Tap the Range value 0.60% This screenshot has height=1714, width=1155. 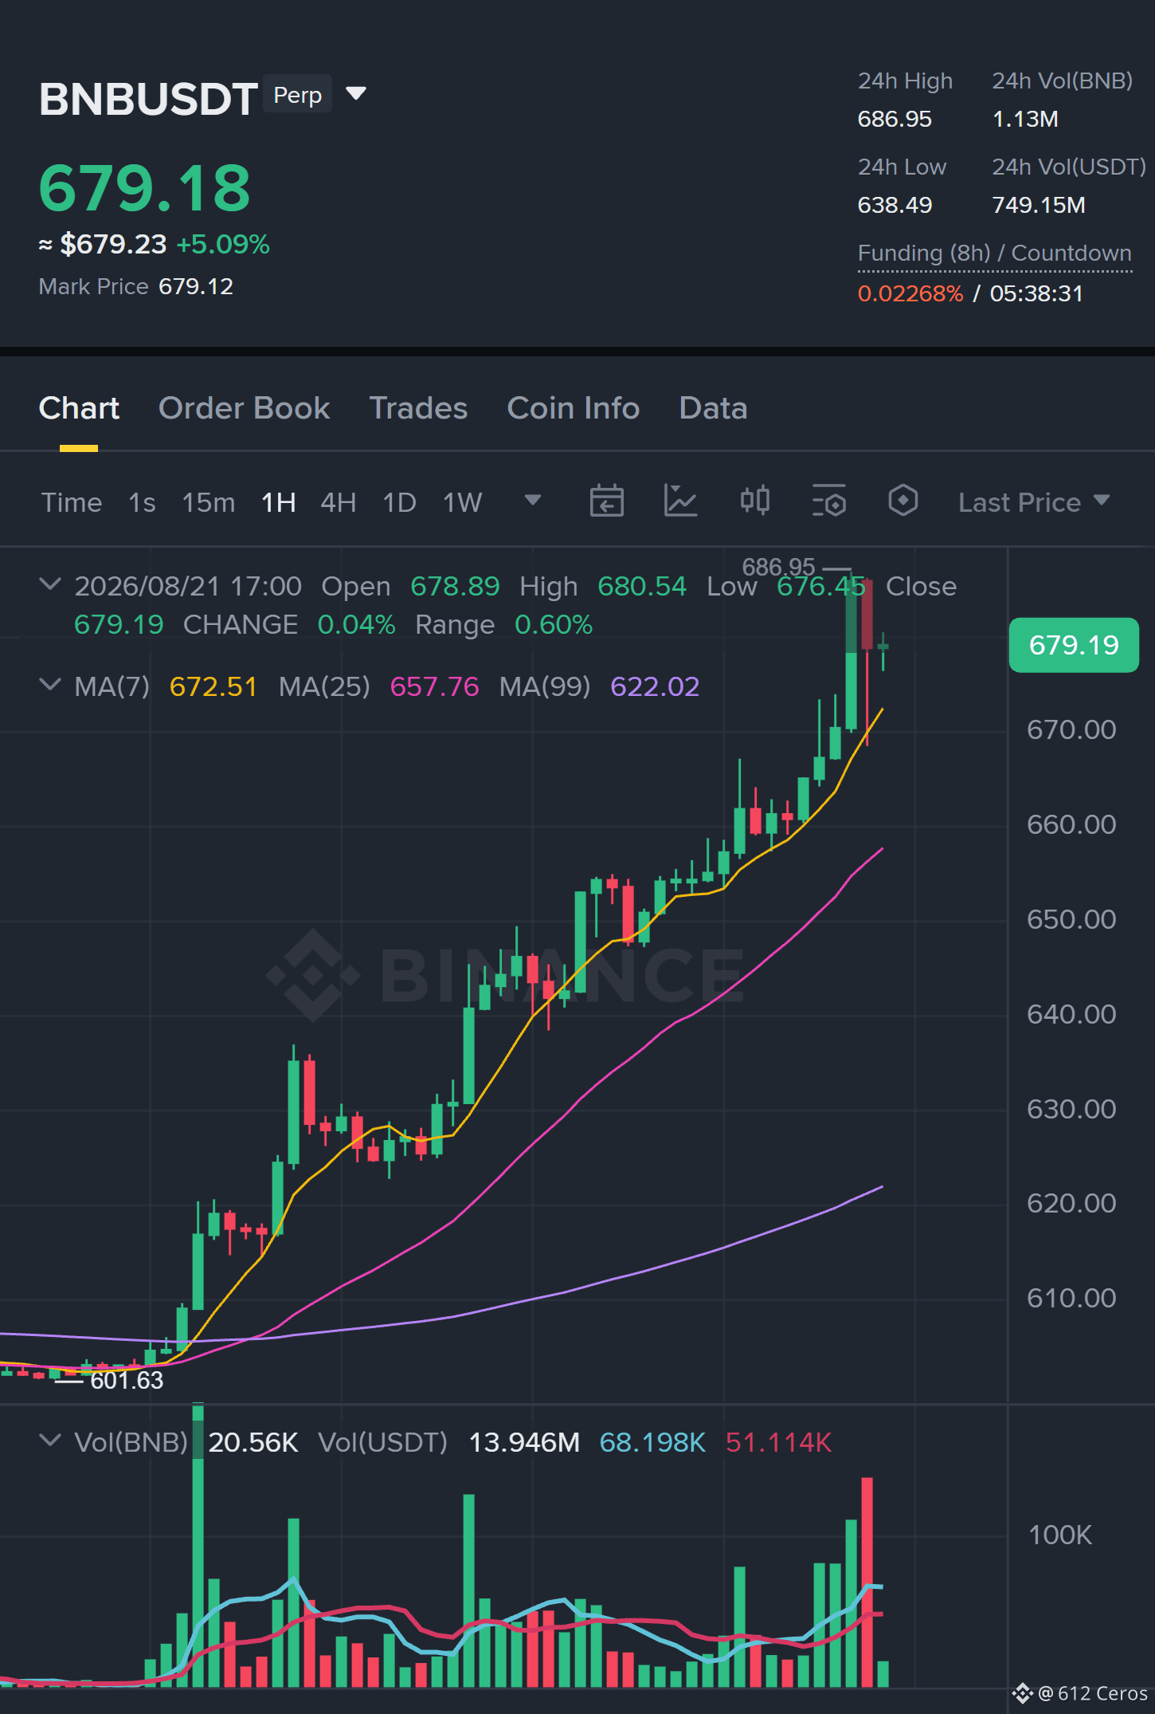[554, 624]
